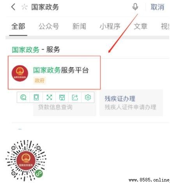Image resolution: width=170 pixels, height=183 pixels.
Task: Click the circular search icon in toolbar
Action: coord(23,97)
